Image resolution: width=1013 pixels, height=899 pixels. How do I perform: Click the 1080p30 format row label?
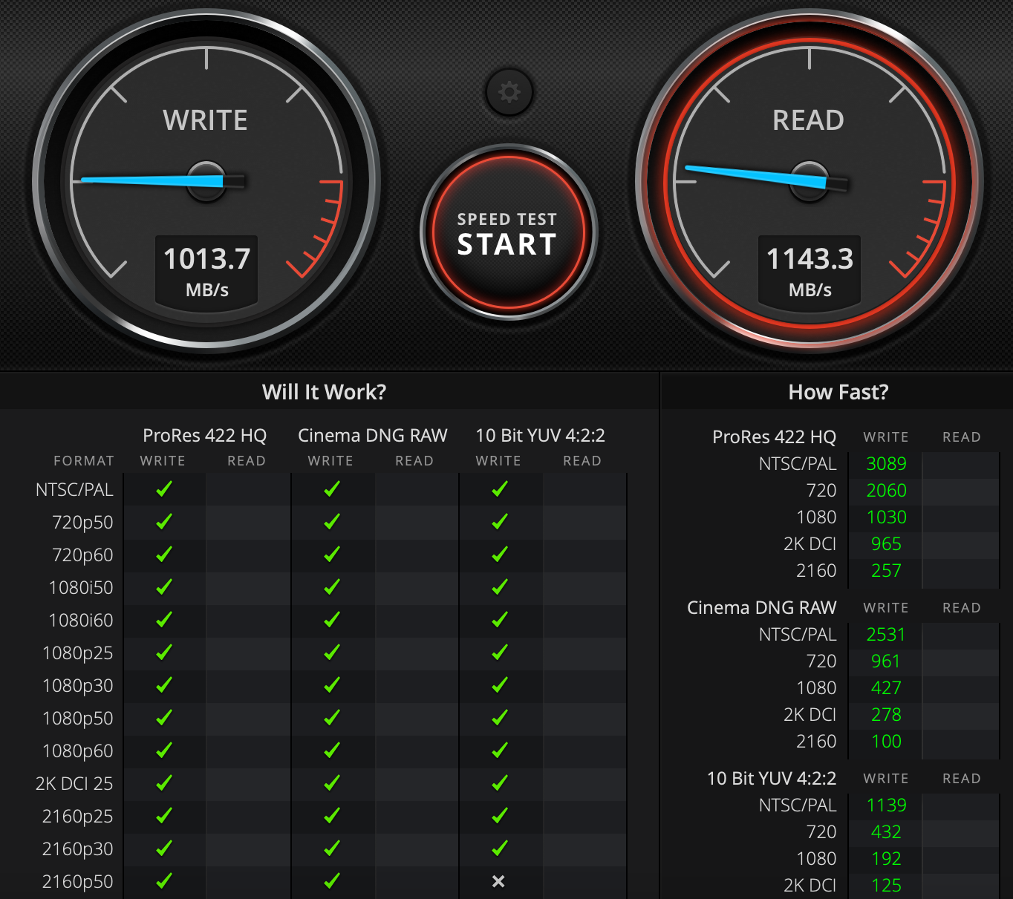point(78,686)
